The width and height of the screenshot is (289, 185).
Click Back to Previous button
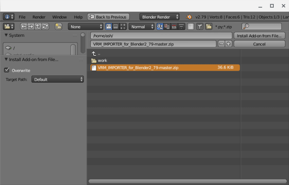(x=108, y=17)
